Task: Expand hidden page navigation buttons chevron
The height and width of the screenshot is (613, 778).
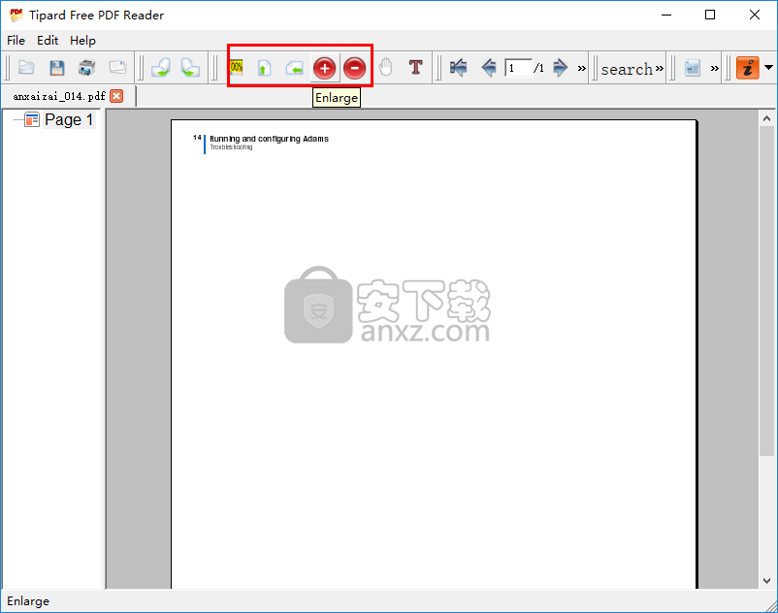Action: (x=581, y=69)
